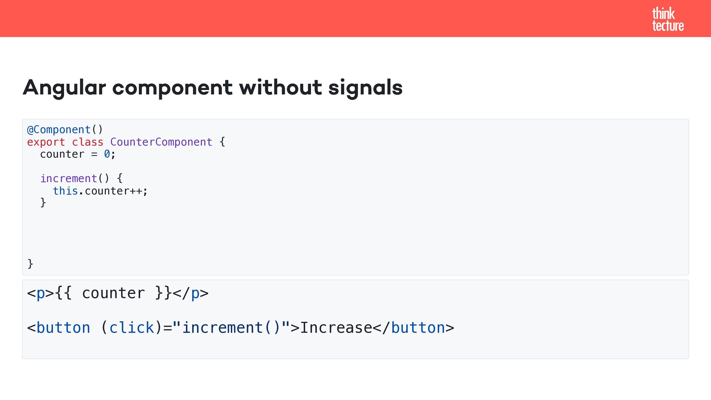Click the closing </button> tag
Viewport: 711px width, 400px height.
tap(418, 328)
